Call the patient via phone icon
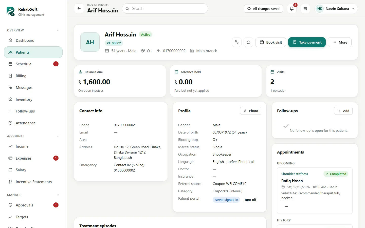The image size is (365, 228). [237, 42]
